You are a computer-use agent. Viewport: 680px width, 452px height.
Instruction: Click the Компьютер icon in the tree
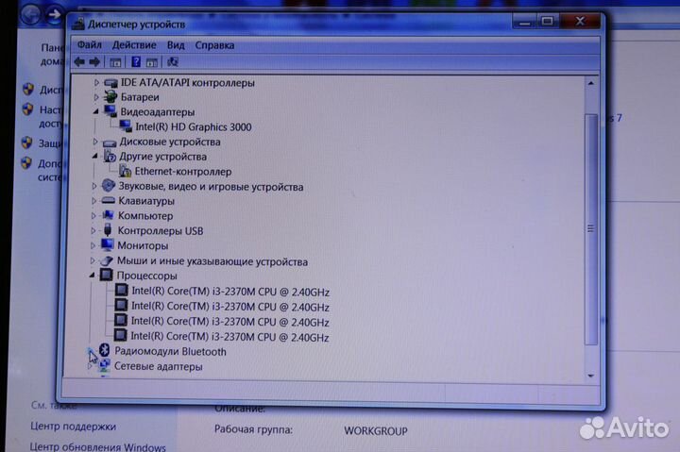click(108, 215)
